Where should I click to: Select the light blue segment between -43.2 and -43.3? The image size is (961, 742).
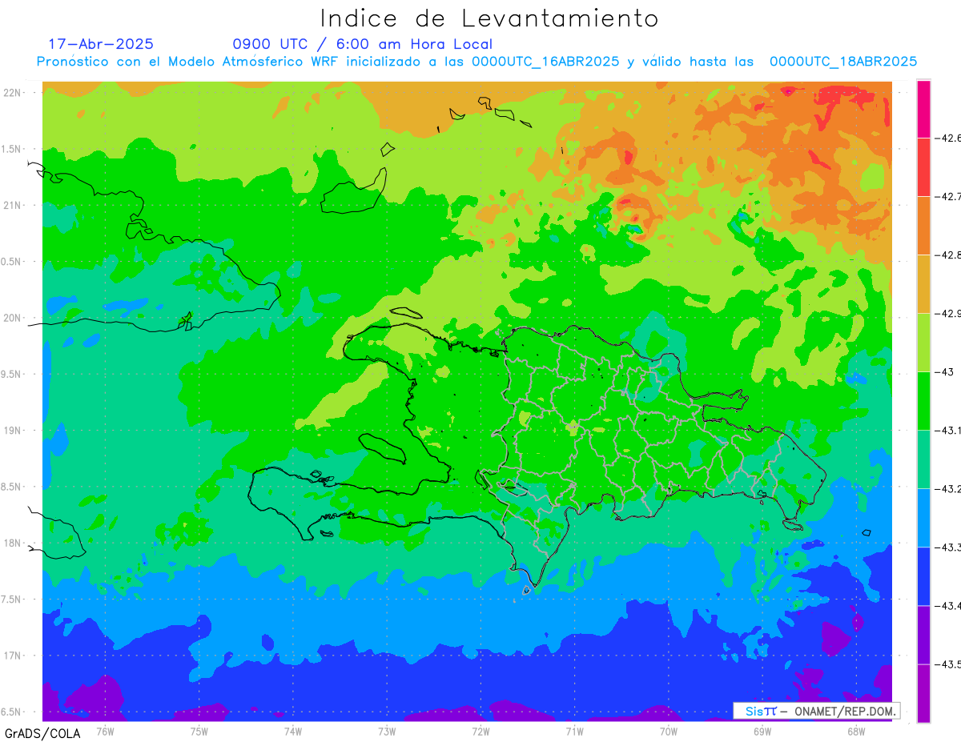tap(923, 517)
